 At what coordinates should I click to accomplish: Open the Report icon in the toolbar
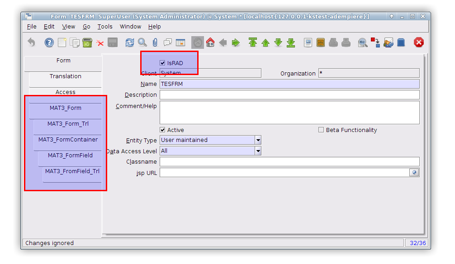pos(308,42)
